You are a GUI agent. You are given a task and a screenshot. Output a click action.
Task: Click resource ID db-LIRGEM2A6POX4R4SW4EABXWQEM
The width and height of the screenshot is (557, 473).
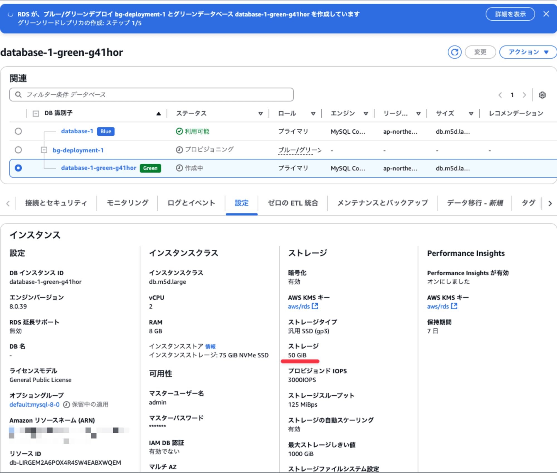tap(65, 462)
